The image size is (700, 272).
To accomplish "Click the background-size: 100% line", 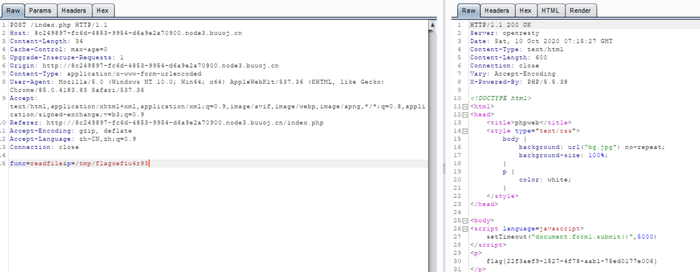I will click(x=563, y=155).
